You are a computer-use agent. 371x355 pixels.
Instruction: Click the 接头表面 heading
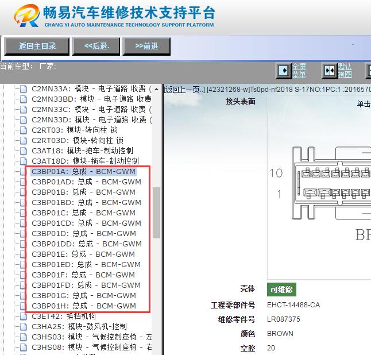point(241,101)
